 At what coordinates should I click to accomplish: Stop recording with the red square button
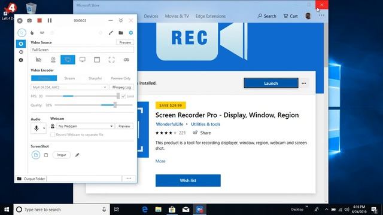(x=39, y=20)
